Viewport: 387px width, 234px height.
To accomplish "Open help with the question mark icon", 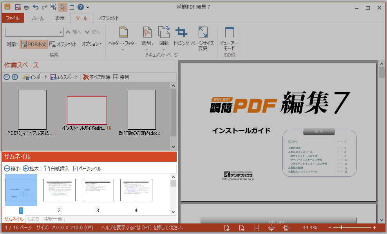I will point(80,7).
